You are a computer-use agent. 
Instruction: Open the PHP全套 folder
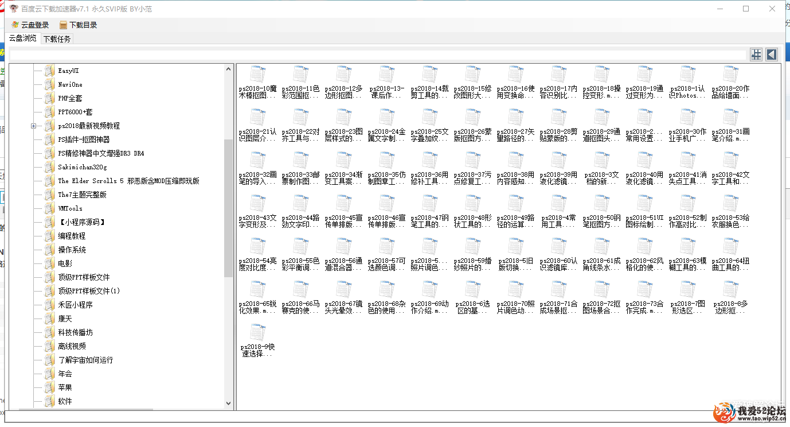[x=70, y=98]
